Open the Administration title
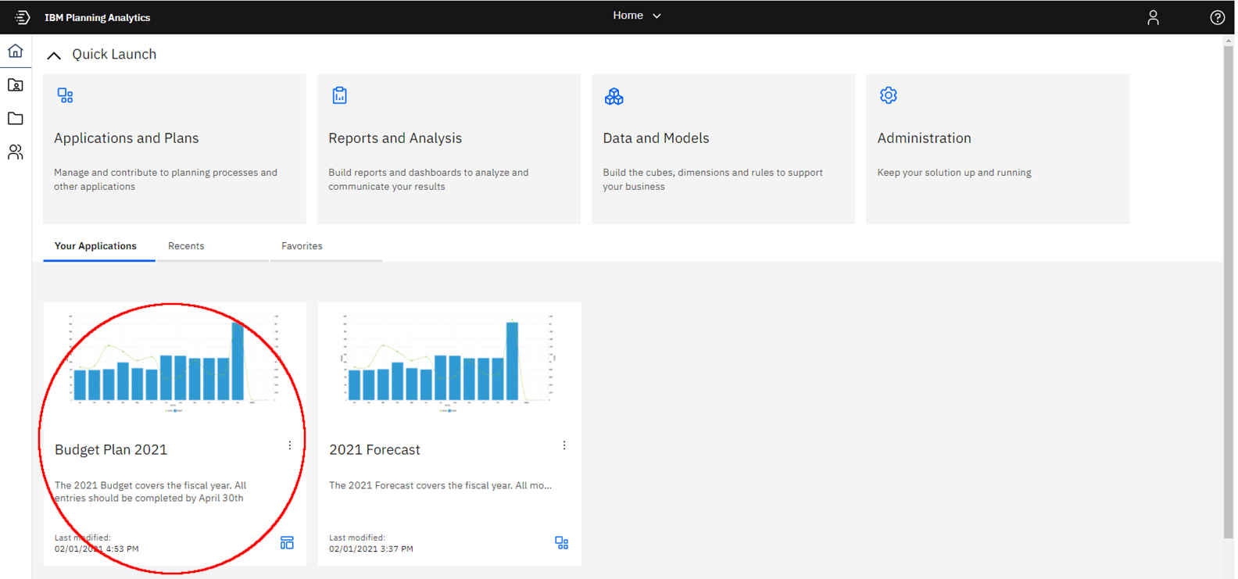This screenshot has width=1238, height=579. pyautogui.click(x=924, y=138)
